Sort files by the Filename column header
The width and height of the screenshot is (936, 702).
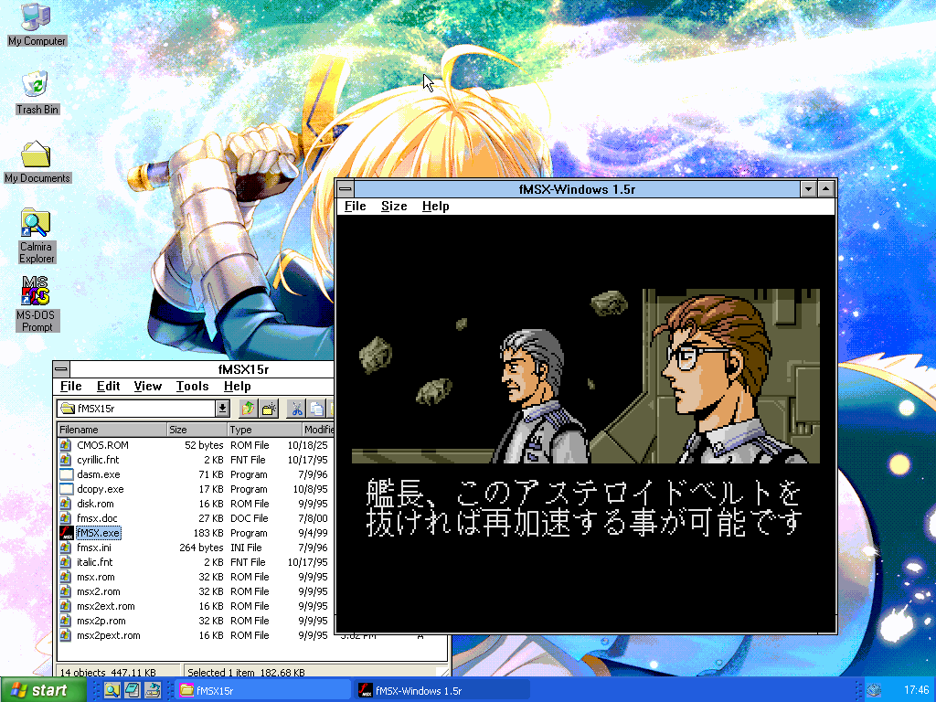(111, 430)
